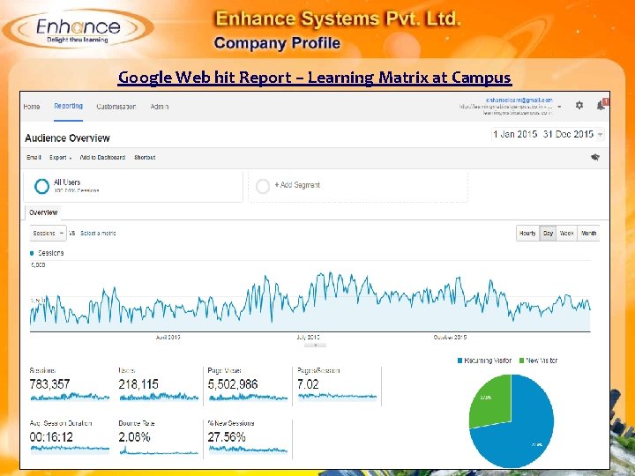Click the Google Web hit Report title
The height and width of the screenshot is (476, 635).
pyautogui.click(x=315, y=77)
